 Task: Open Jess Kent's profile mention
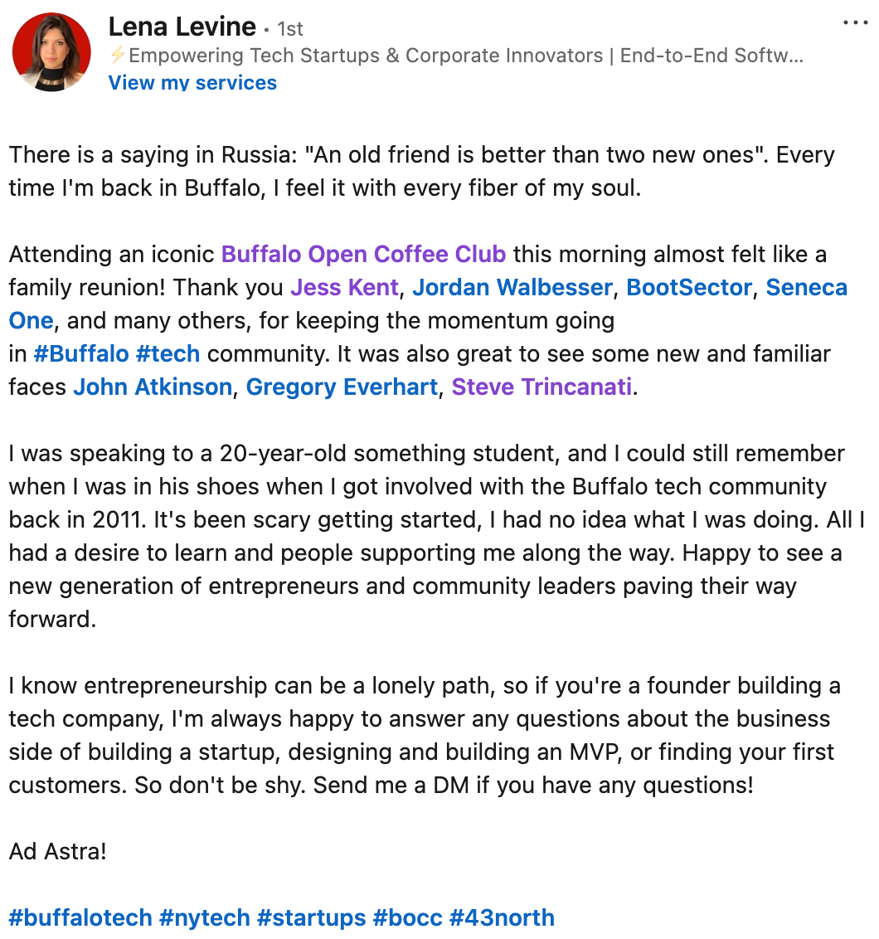344,287
